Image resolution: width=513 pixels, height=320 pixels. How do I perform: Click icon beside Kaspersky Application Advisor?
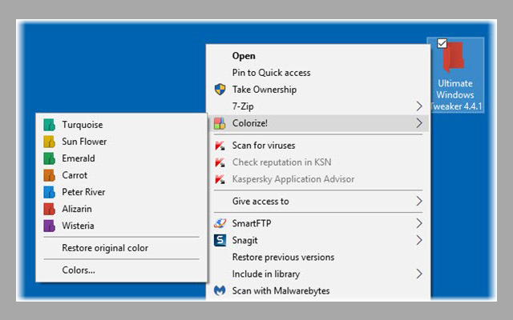[x=220, y=179]
